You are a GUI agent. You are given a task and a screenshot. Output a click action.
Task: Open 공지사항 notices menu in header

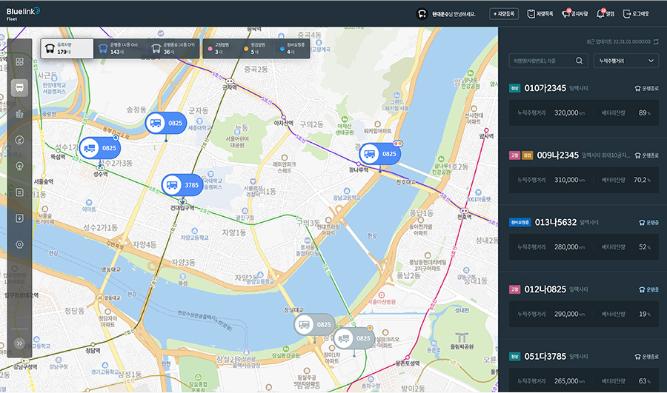[x=574, y=13]
